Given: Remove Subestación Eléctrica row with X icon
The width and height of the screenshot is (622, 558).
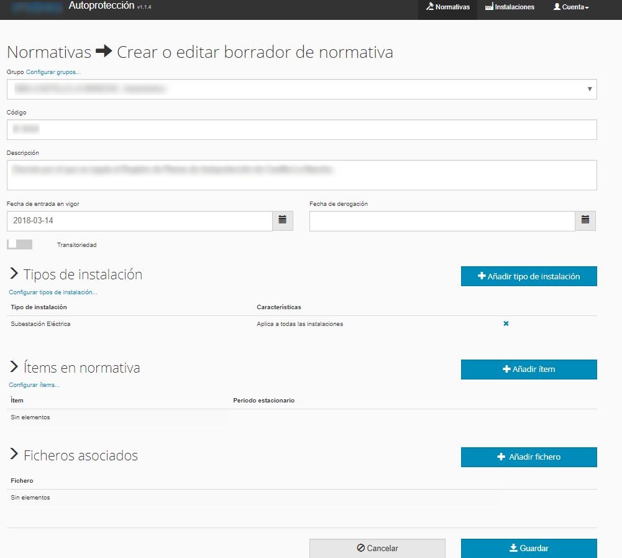Looking at the screenshot, I should tap(506, 323).
